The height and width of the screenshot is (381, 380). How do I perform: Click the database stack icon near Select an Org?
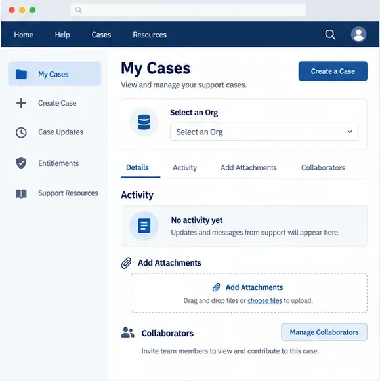[x=144, y=122]
